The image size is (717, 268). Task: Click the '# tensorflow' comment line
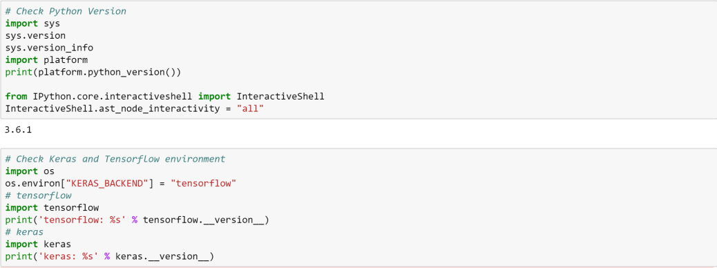[x=39, y=195]
